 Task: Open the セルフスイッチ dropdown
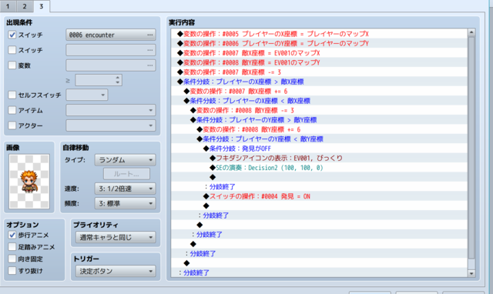point(87,95)
